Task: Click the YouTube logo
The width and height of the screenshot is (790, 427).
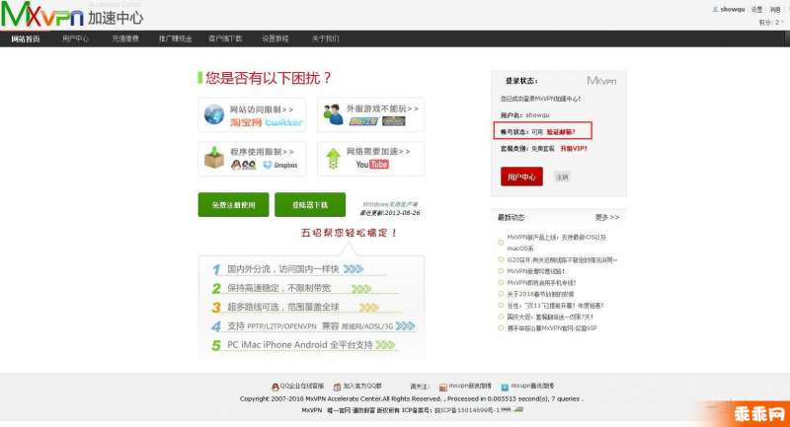Action: 372,165
